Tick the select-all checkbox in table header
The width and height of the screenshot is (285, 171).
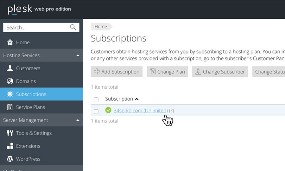point(96,99)
